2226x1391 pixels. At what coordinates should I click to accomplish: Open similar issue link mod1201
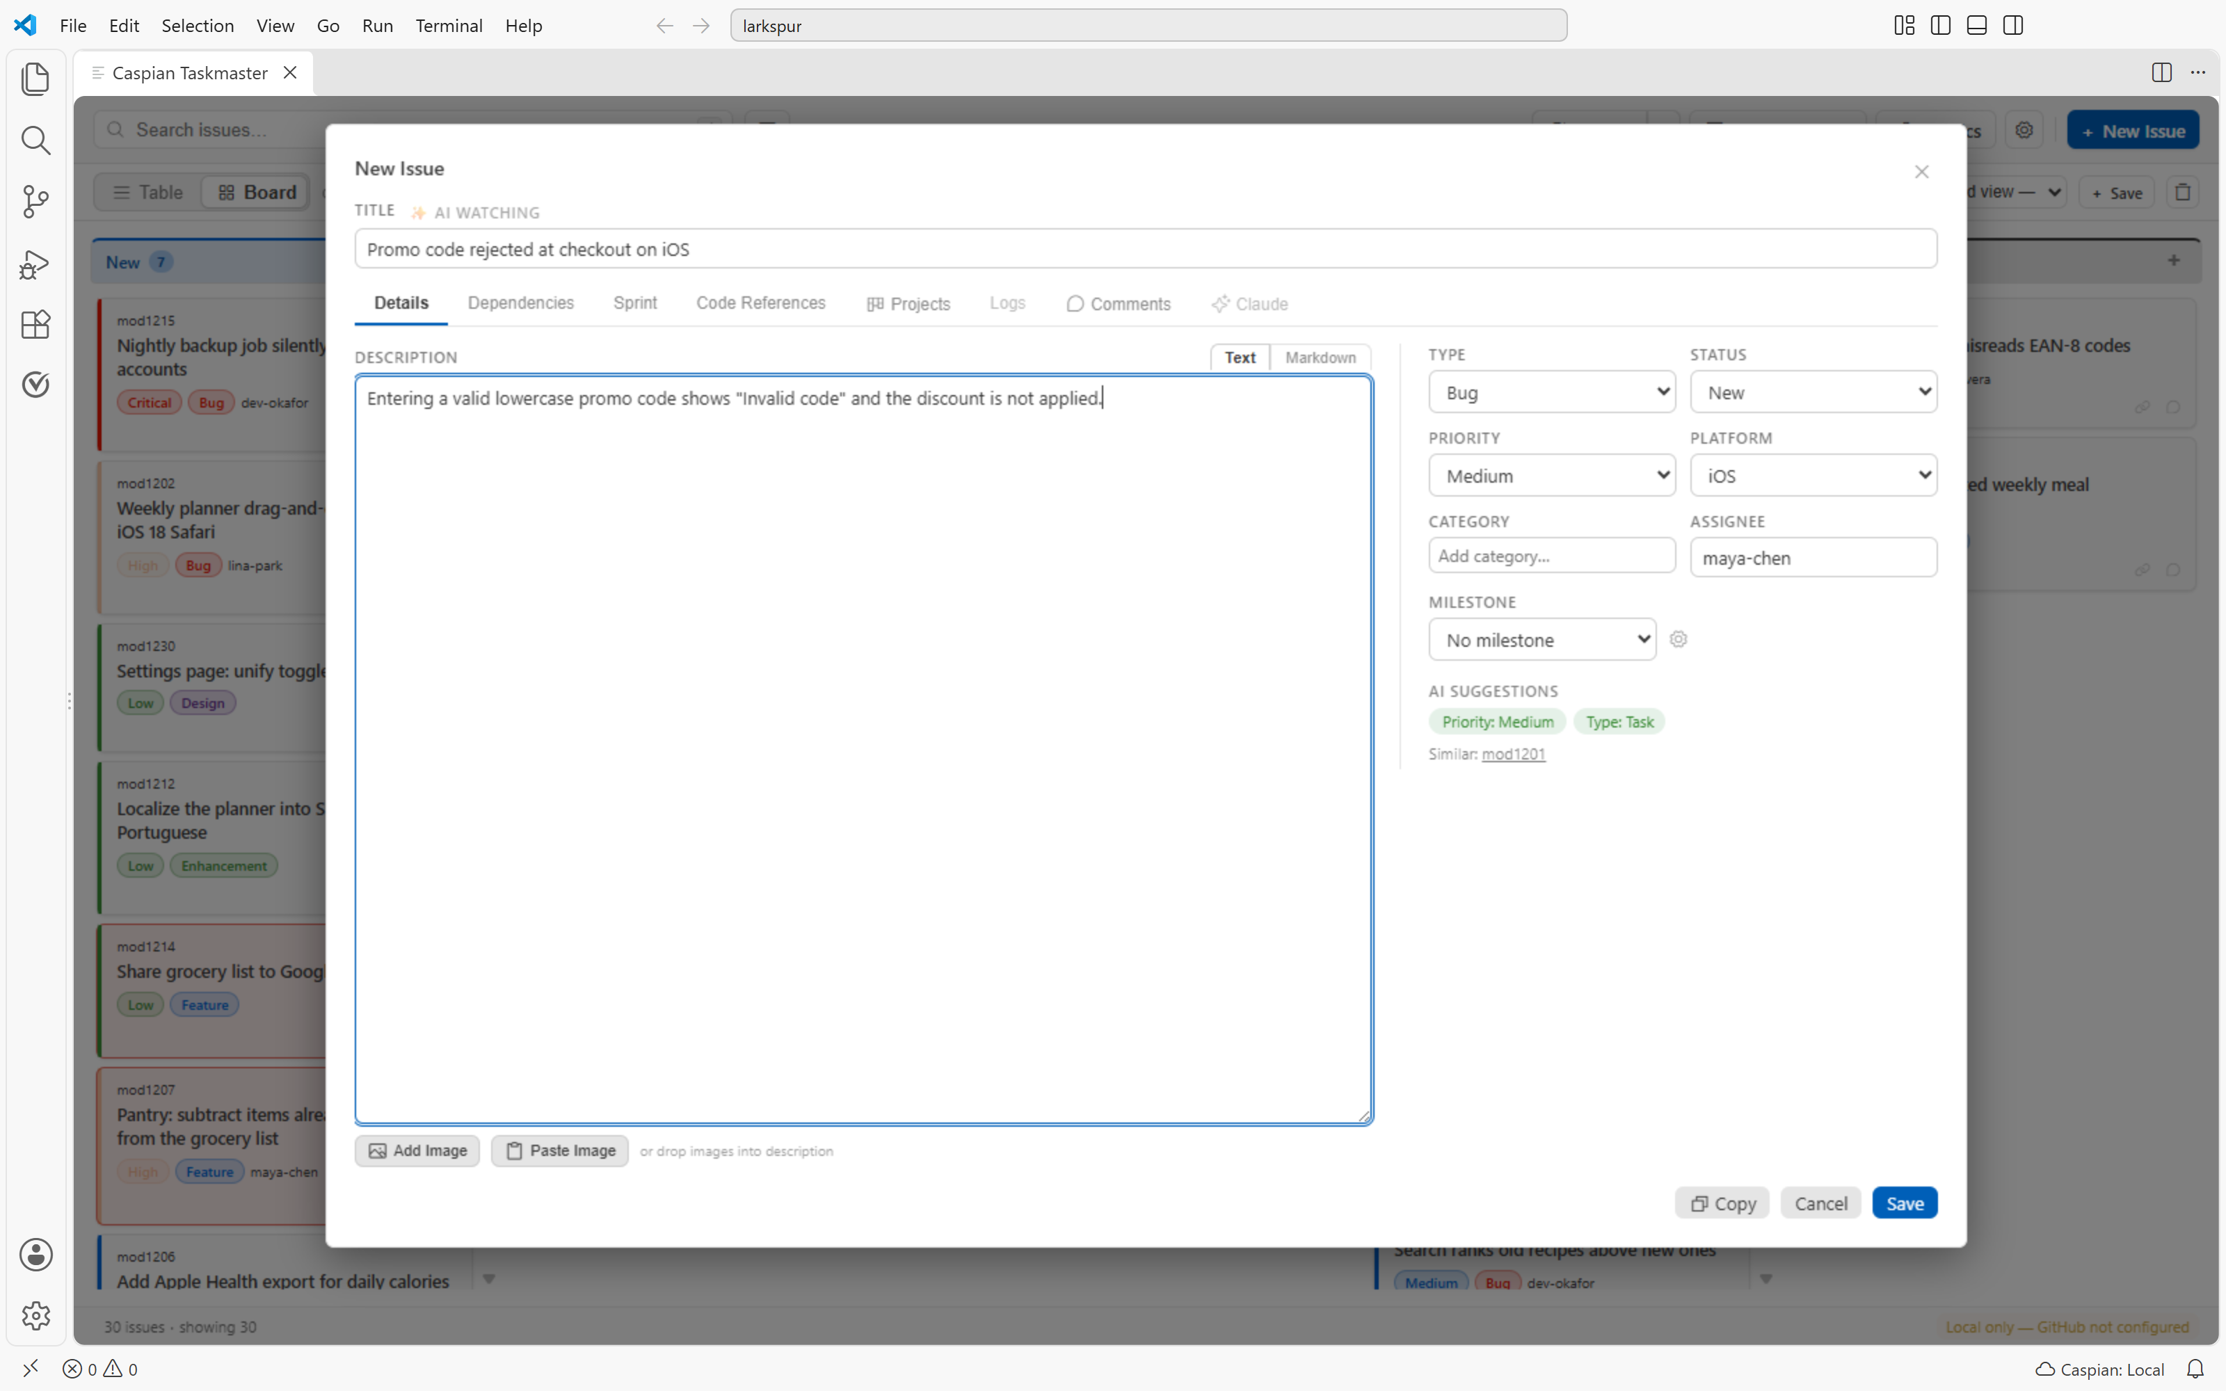point(1513,755)
